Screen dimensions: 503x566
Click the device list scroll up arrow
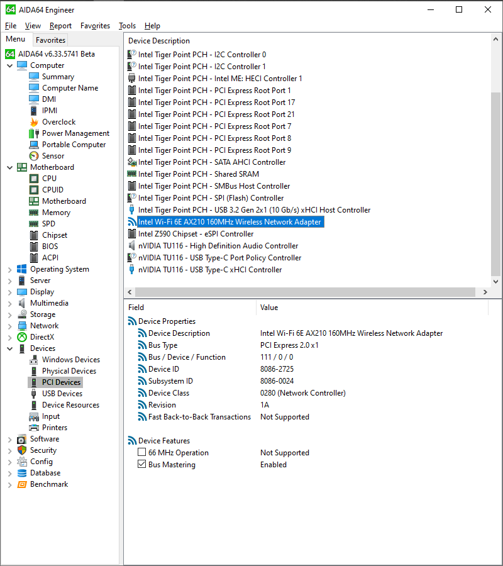coord(495,40)
